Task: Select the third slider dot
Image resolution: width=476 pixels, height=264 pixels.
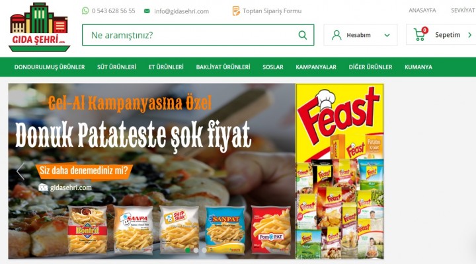Action: coord(204,250)
